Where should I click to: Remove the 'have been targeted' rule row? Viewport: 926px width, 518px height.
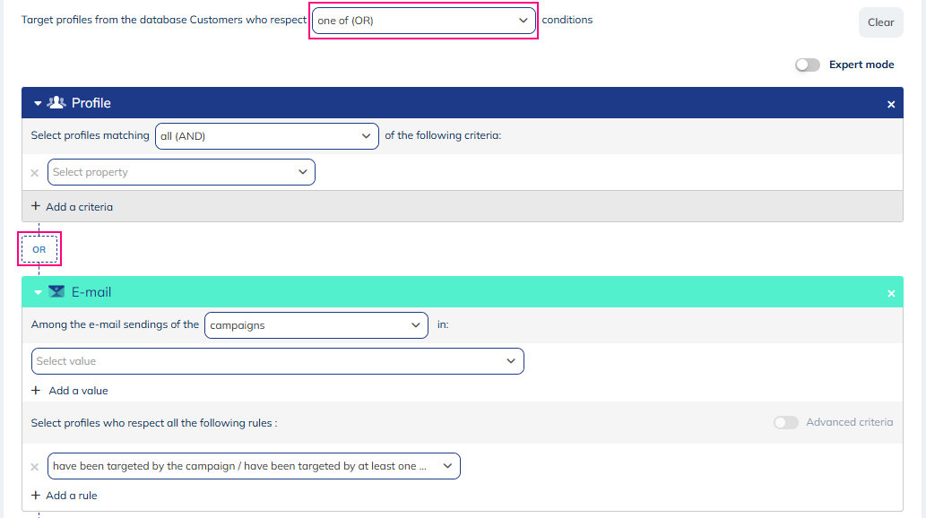pos(35,467)
